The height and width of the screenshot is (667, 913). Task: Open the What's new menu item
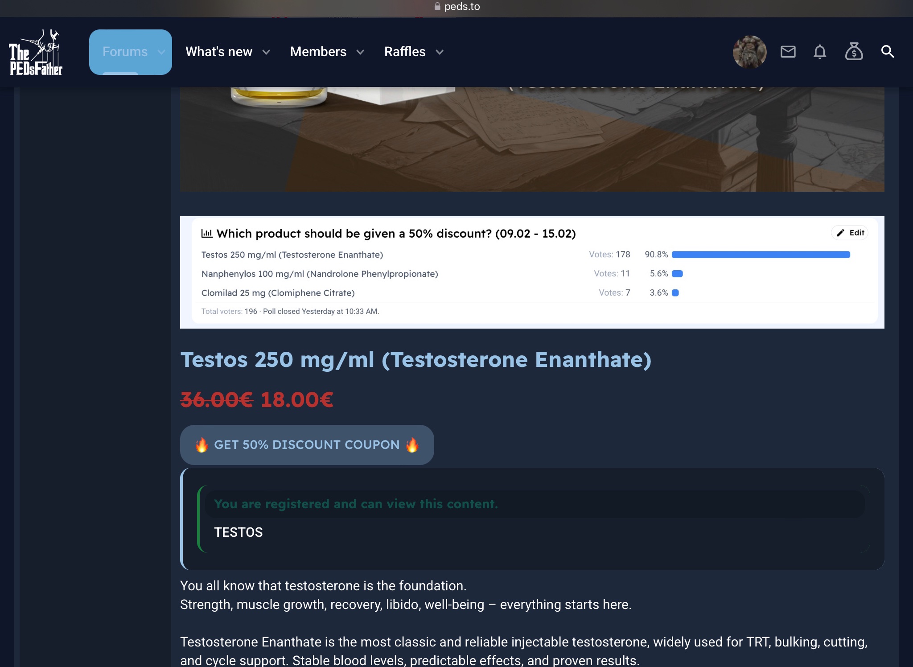tap(218, 52)
